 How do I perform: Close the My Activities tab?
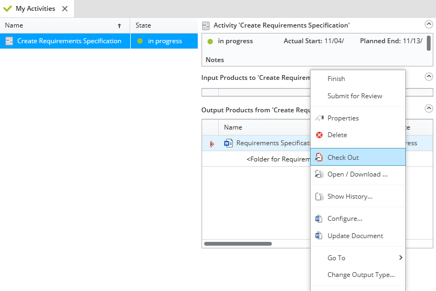pos(65,9)
